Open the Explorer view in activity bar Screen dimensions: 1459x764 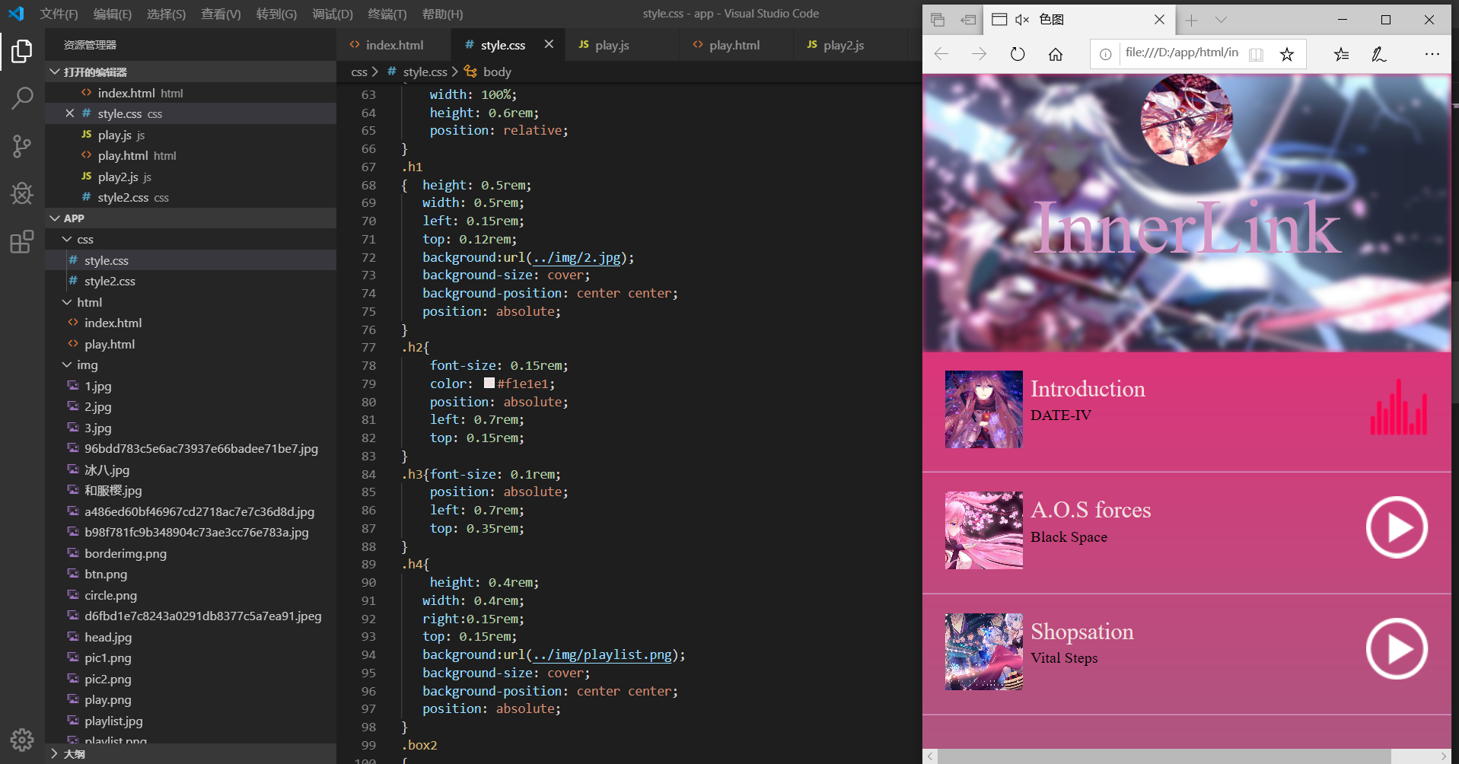pos(22,52)
